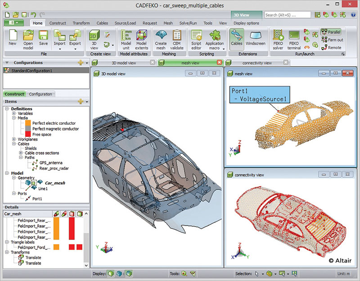Open the Solve/Run ribbon tab
Screen dimensions: 360x281
188,23
